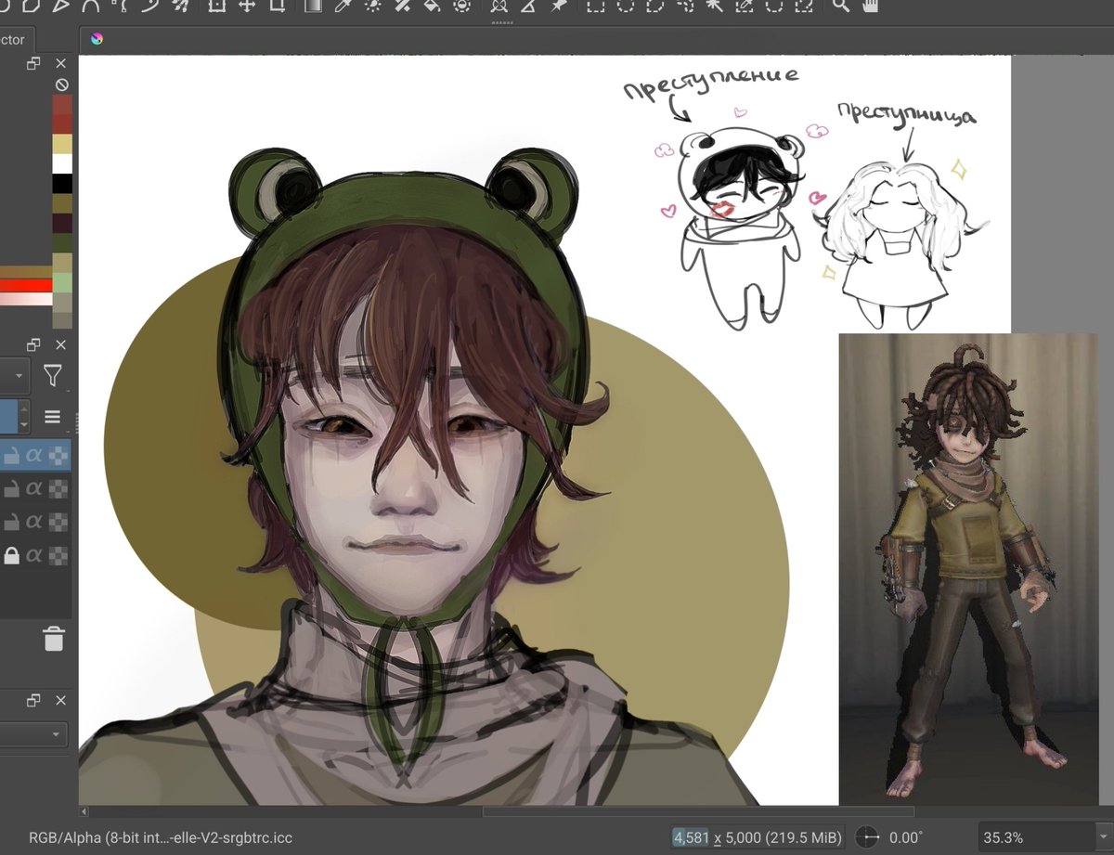The height and width of the screenshot is (855, 1114).
Task: Float the color swatches docker
Action: point(33,63)
